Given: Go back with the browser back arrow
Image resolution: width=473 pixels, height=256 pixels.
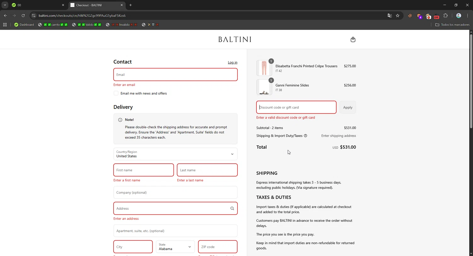Looking at the screenshot, I should pyautogui.click(x=5, y=15).
